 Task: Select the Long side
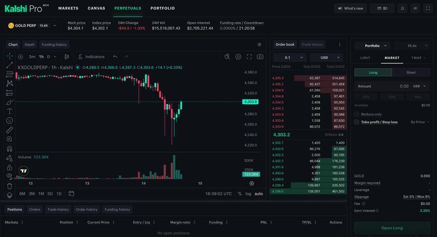(373, 73)
